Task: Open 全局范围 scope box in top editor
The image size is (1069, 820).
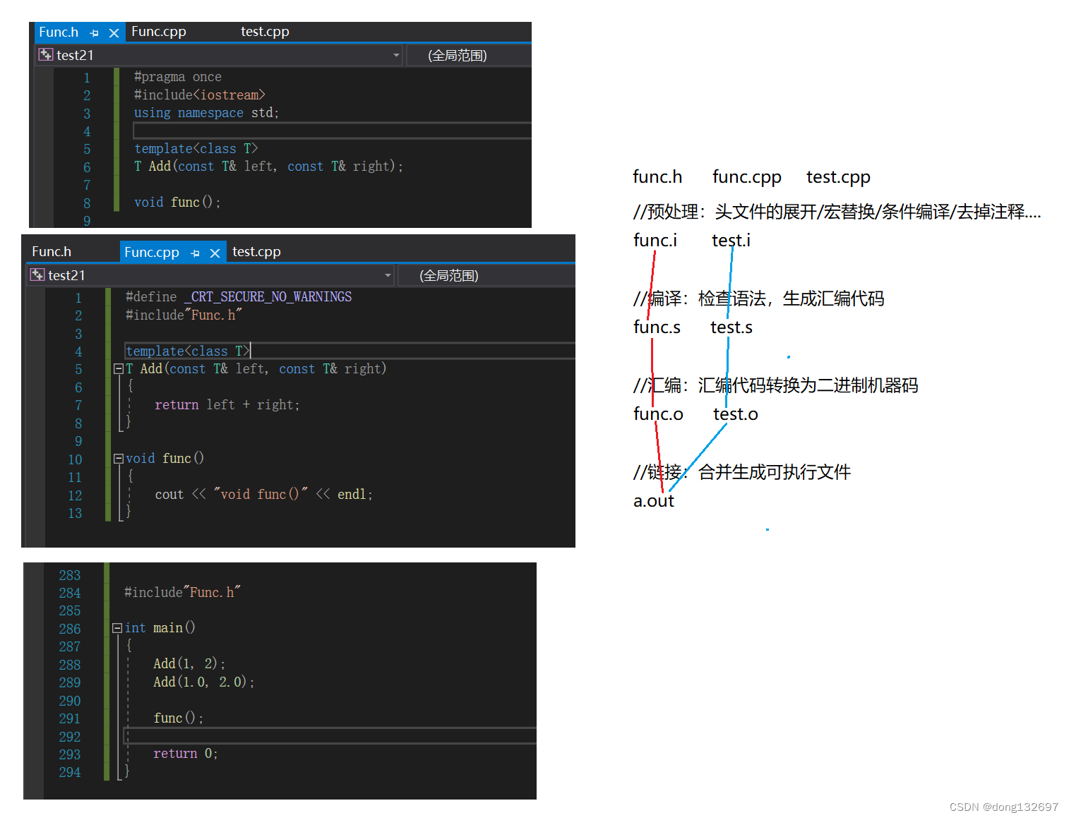Action: (469, 55)
